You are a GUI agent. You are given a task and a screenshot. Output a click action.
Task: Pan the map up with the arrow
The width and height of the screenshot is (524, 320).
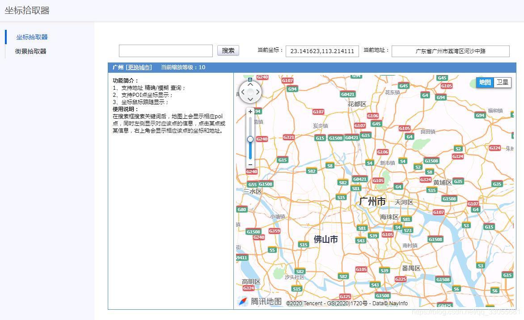click(x=250, y=84)
